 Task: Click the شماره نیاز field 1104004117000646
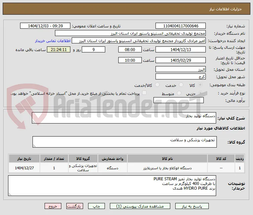181,26
